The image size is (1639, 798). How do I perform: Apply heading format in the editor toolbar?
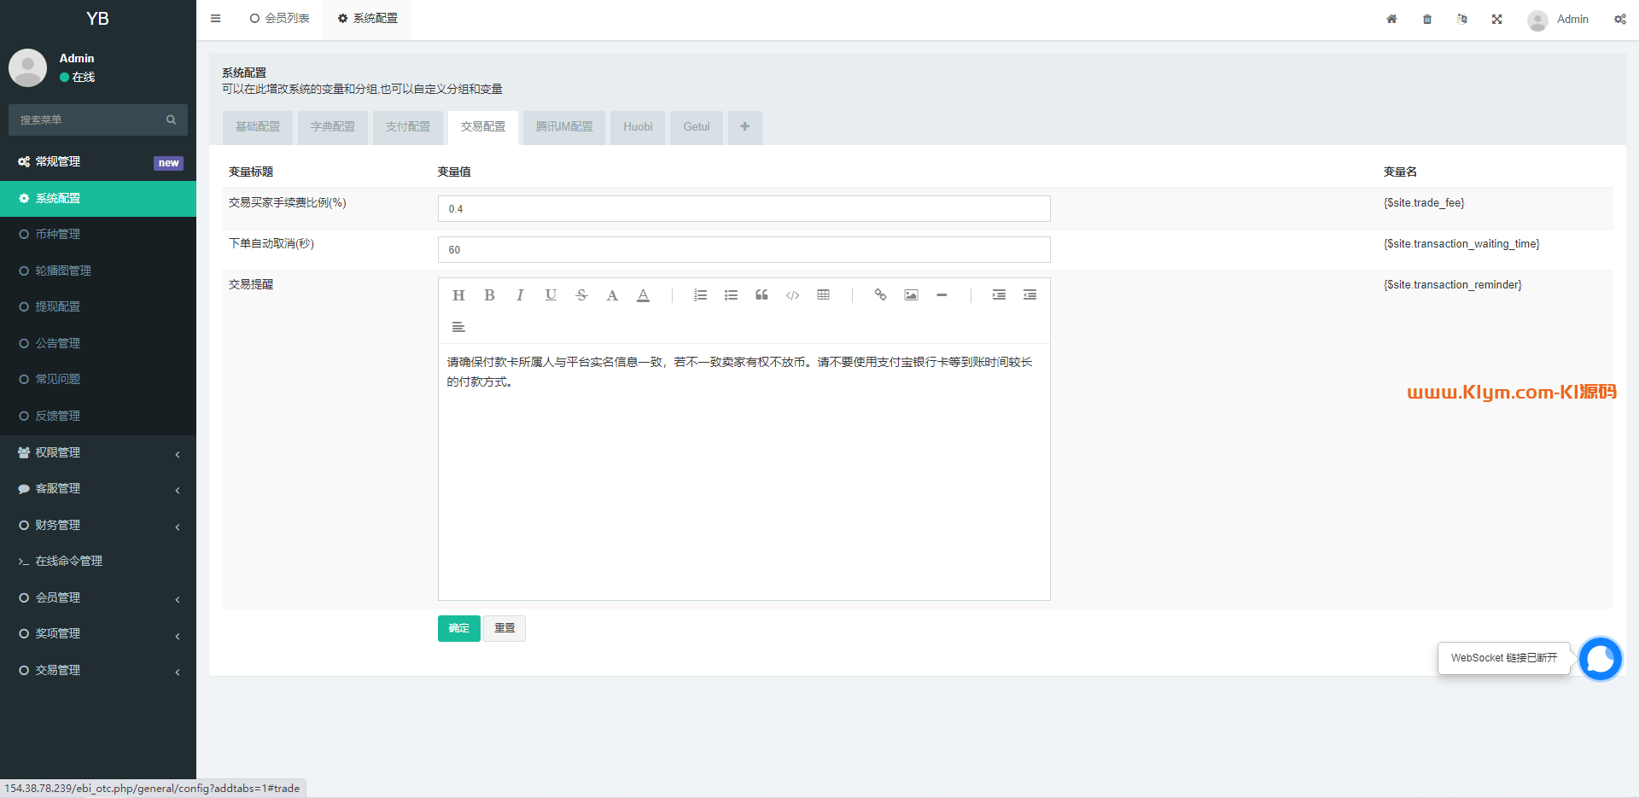[458, 295]
